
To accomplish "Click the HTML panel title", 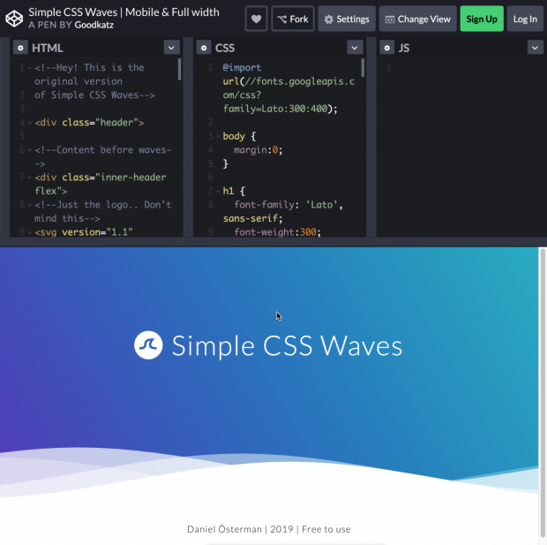I will (48, 48).
